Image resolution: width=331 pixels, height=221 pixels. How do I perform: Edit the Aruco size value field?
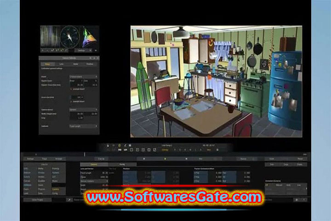coord(77,97)
